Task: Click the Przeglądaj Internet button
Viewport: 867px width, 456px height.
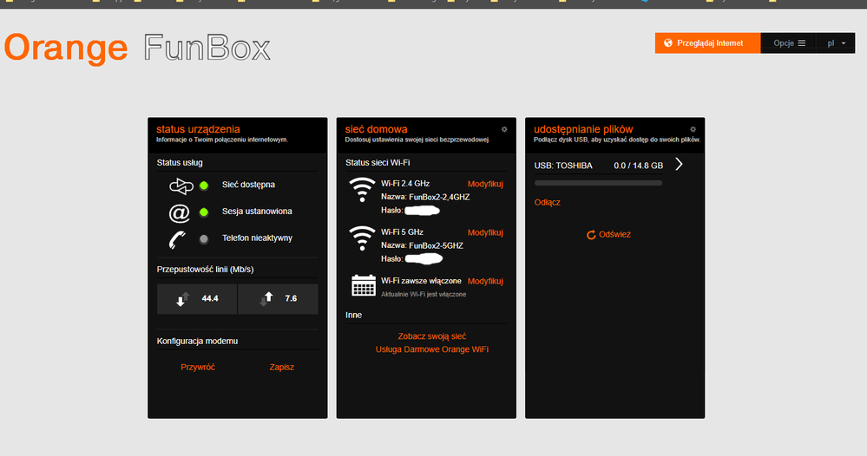Action: (707, 42)
